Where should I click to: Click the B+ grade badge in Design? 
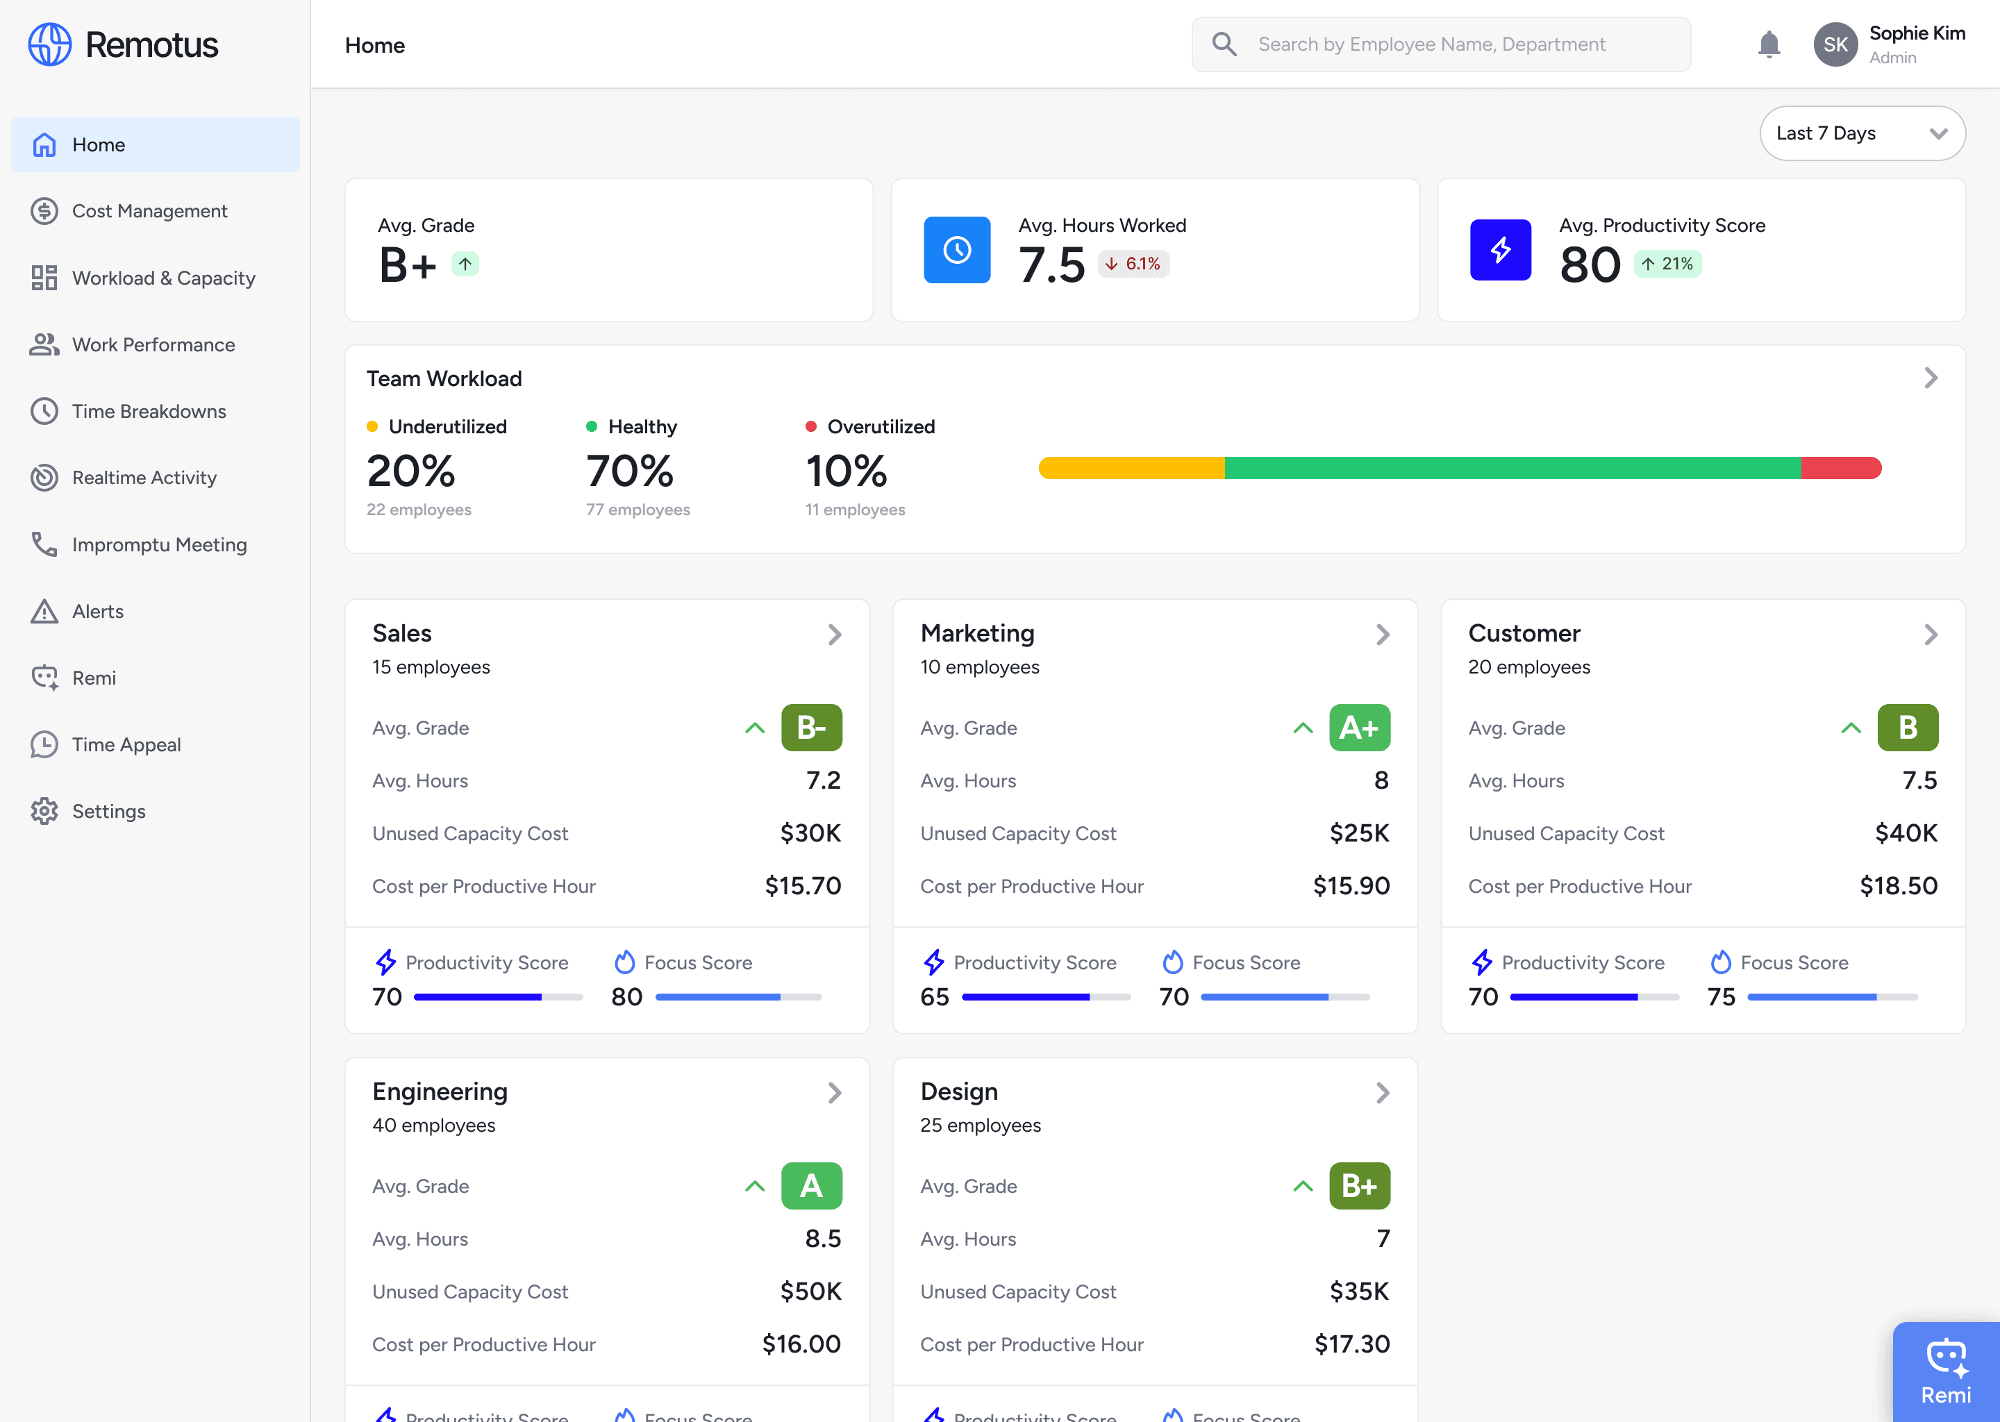1359,1186
